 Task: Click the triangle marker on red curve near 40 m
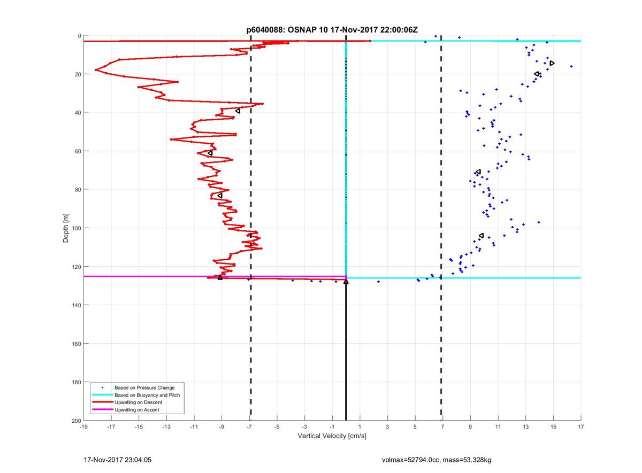(x=238, y=111)
